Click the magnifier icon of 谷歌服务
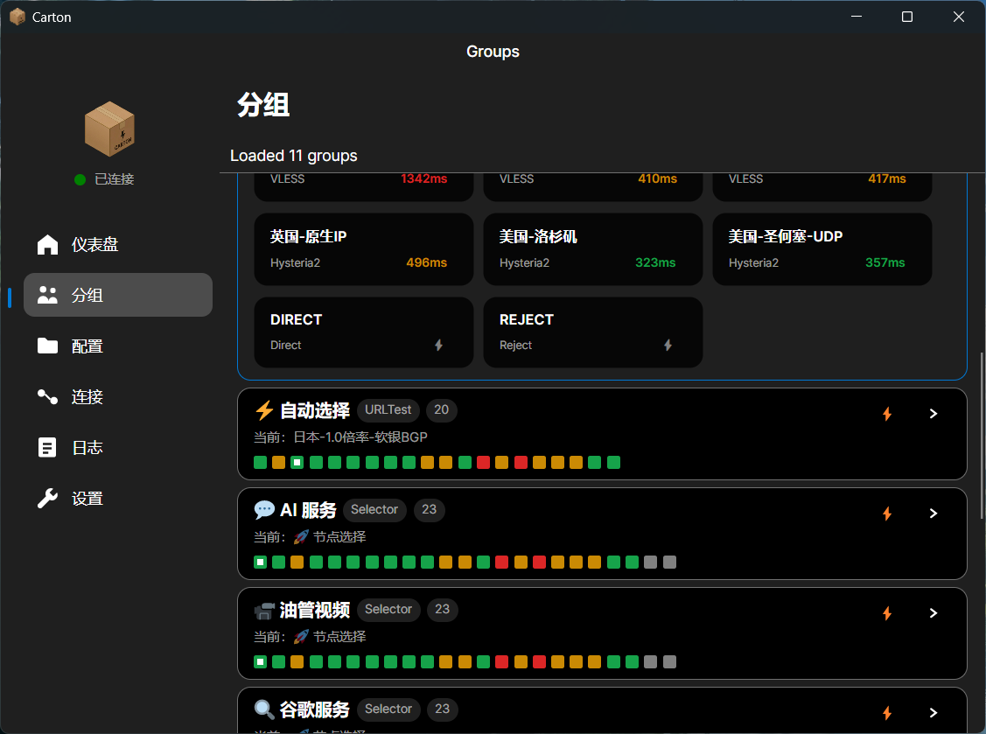The width and height of the screenshot is (986, 734). [264, 710]
